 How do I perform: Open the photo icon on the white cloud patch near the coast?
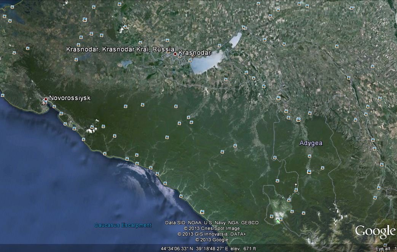(92, 127)
